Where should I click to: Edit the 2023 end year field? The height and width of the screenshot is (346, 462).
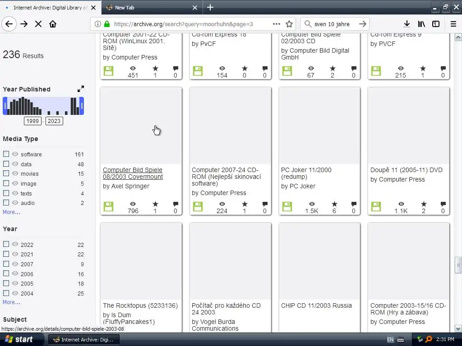54,121
